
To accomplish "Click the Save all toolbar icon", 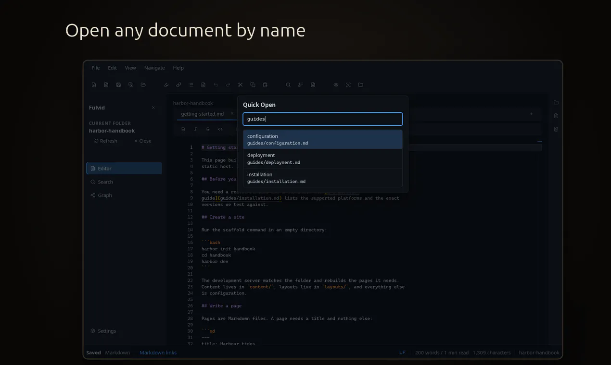I will (131, 85).
